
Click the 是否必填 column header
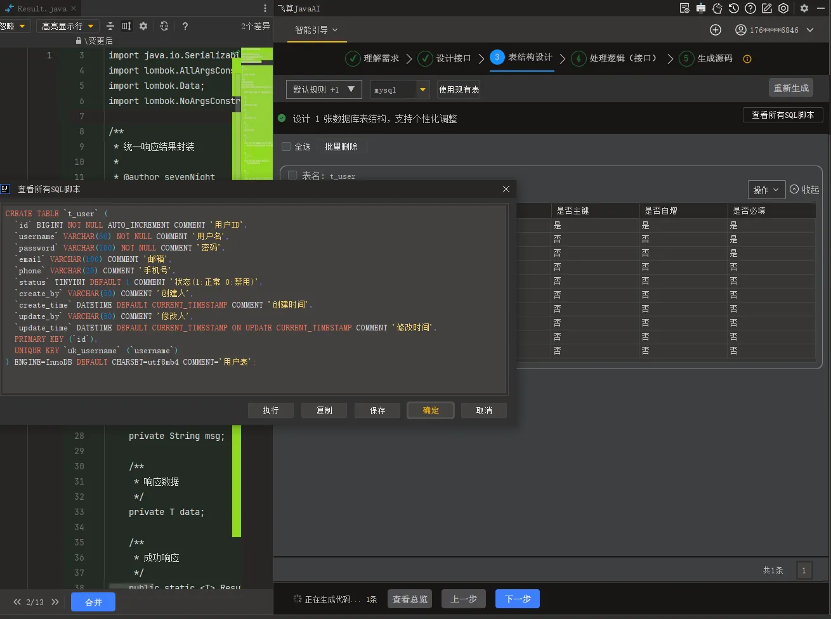[771, 211]
